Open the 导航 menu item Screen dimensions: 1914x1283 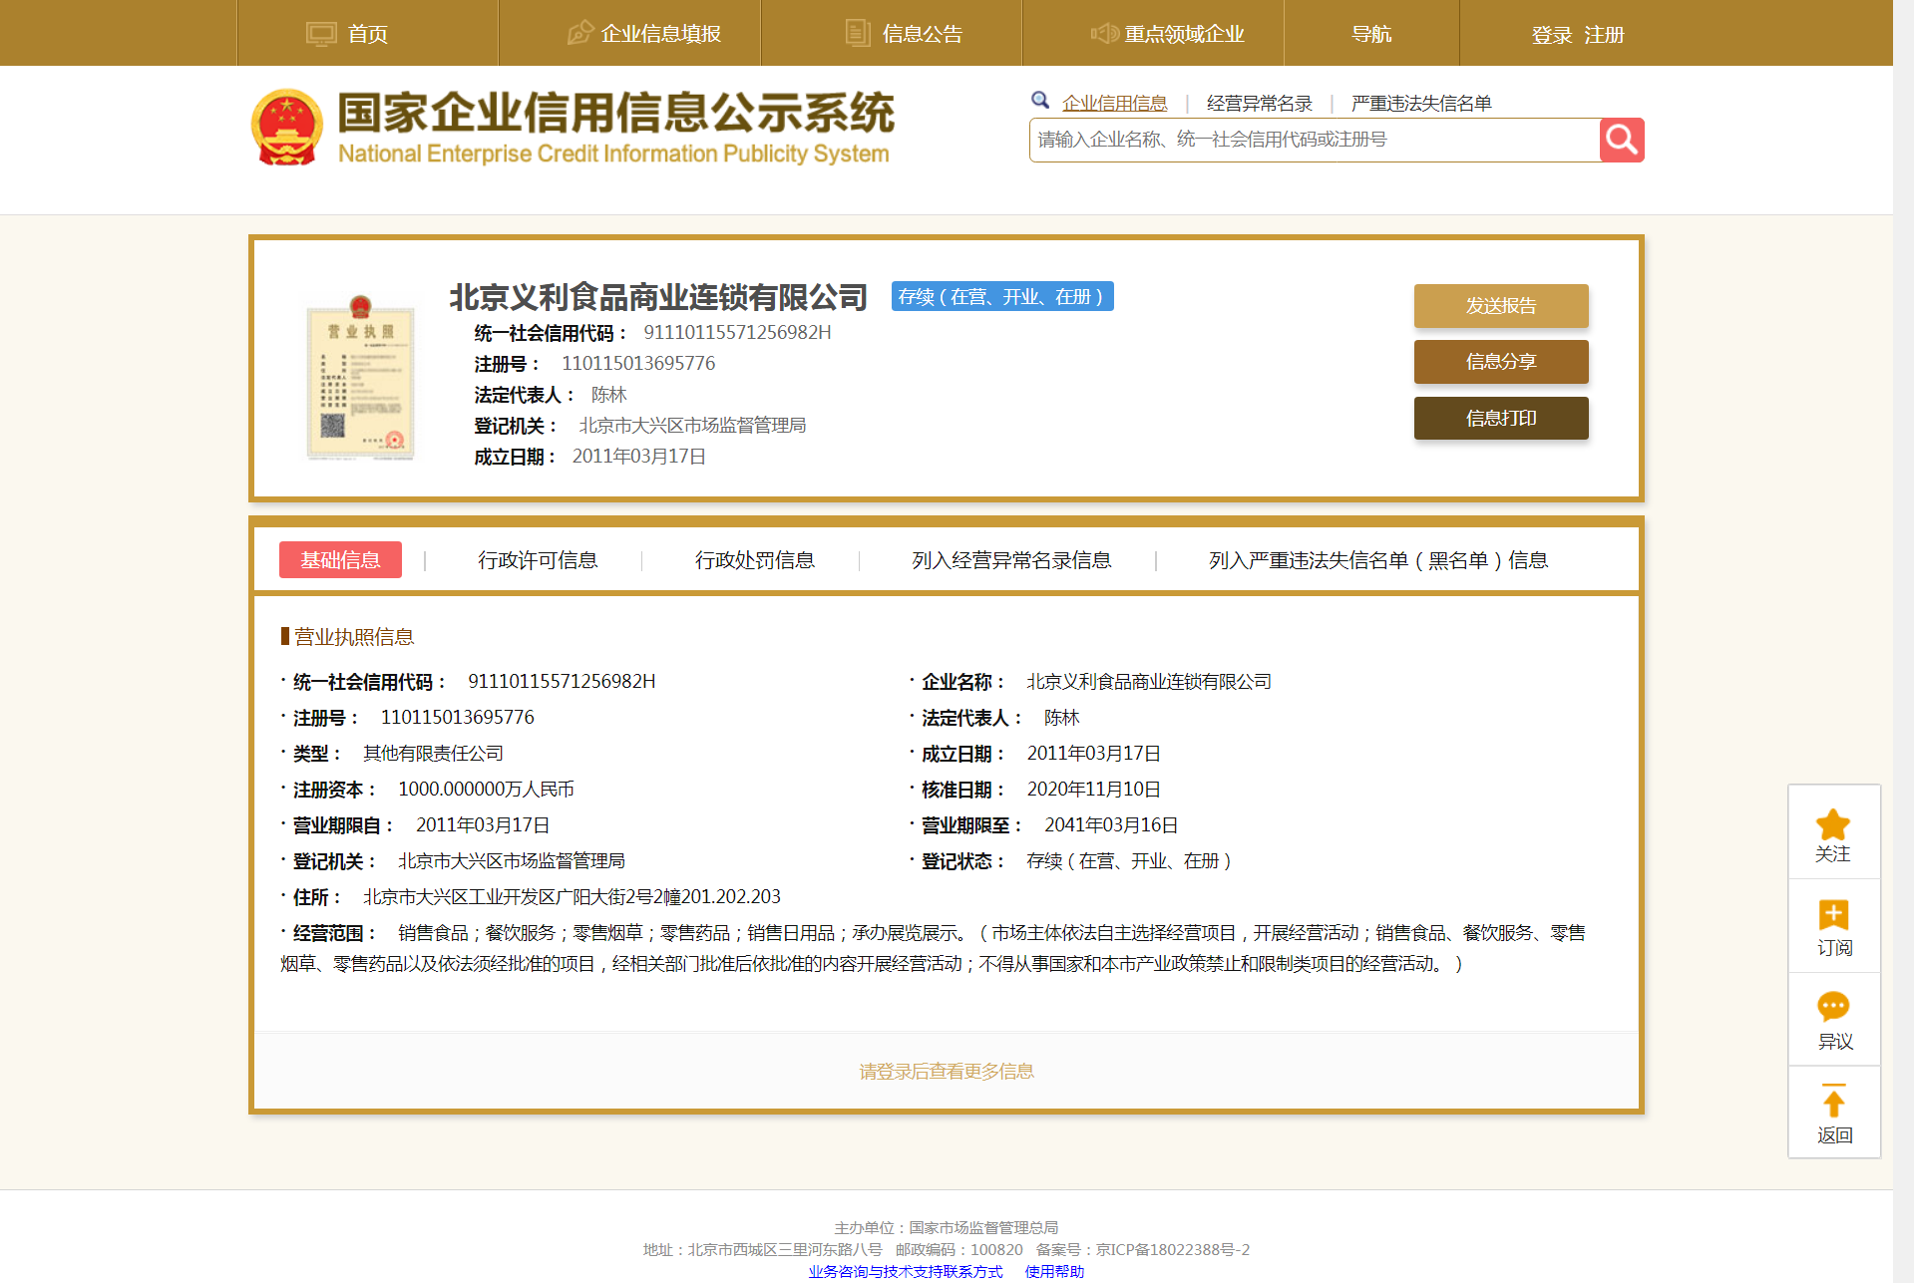click(x=1371, y=34)
